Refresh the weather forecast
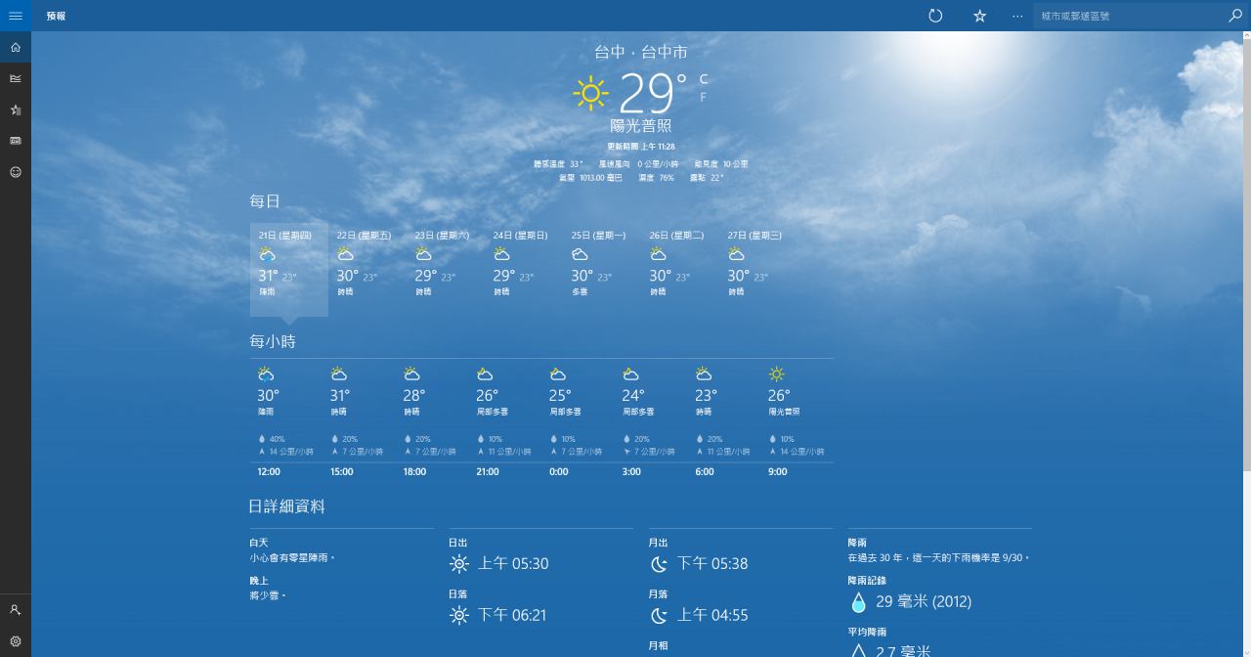The image size is (1251, 657). (x=935, y=16)
